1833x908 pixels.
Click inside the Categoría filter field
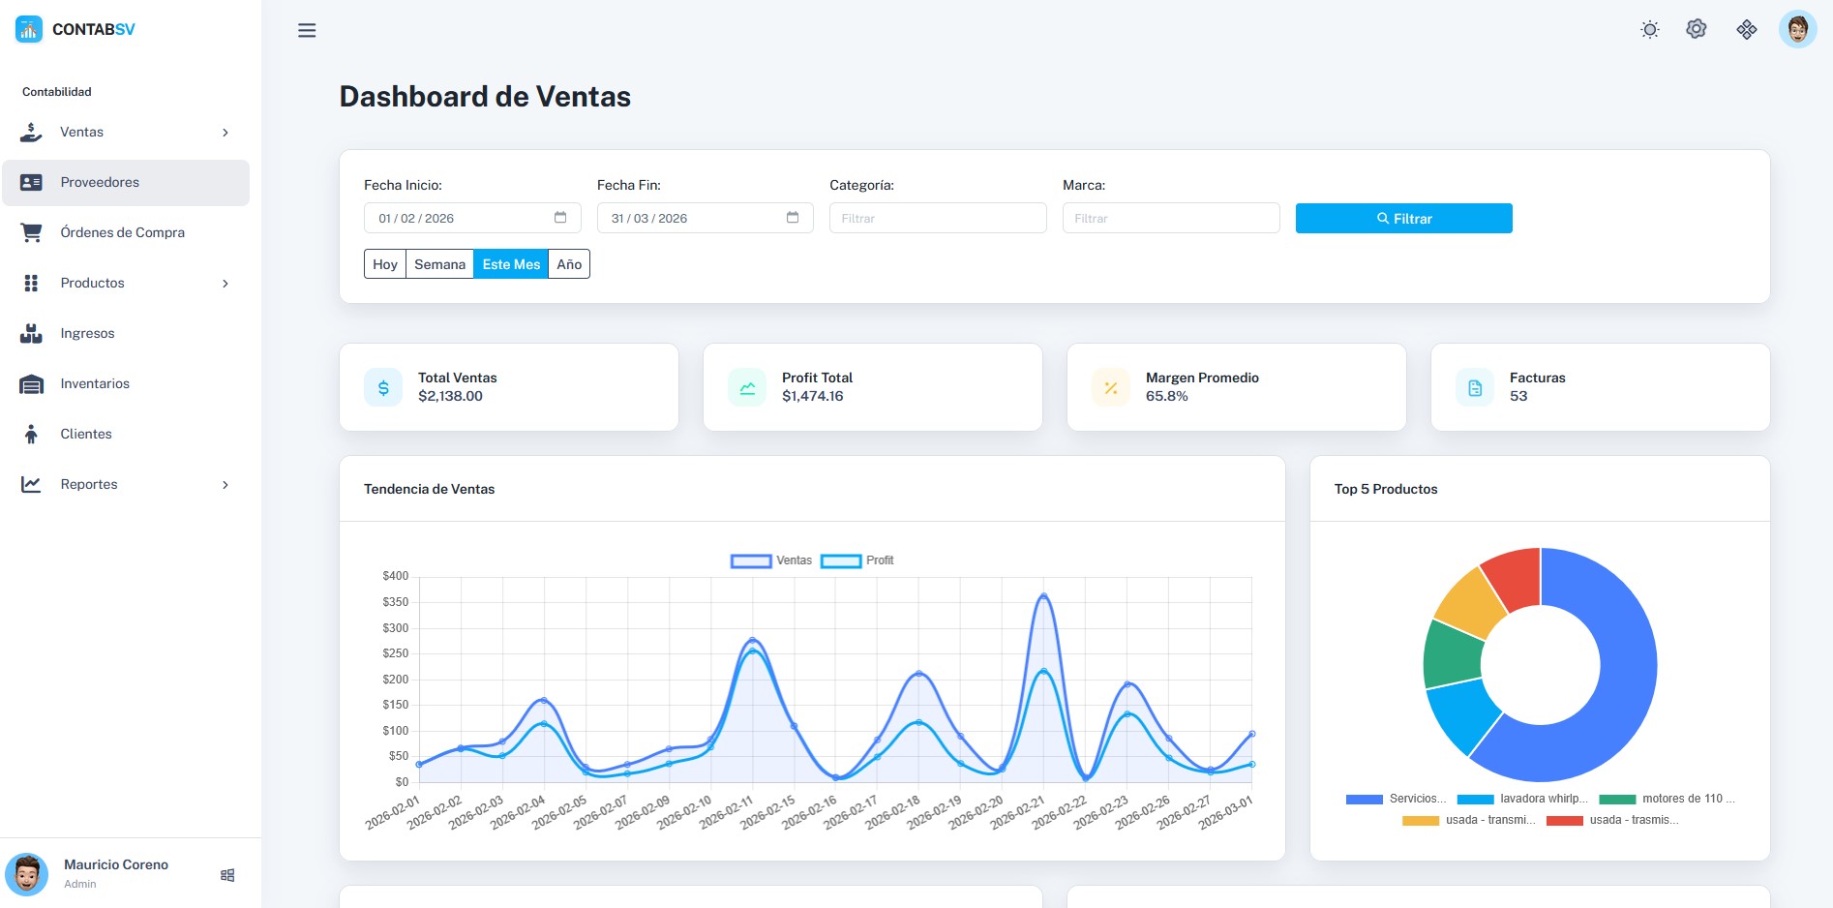click(x=937, y=218)
